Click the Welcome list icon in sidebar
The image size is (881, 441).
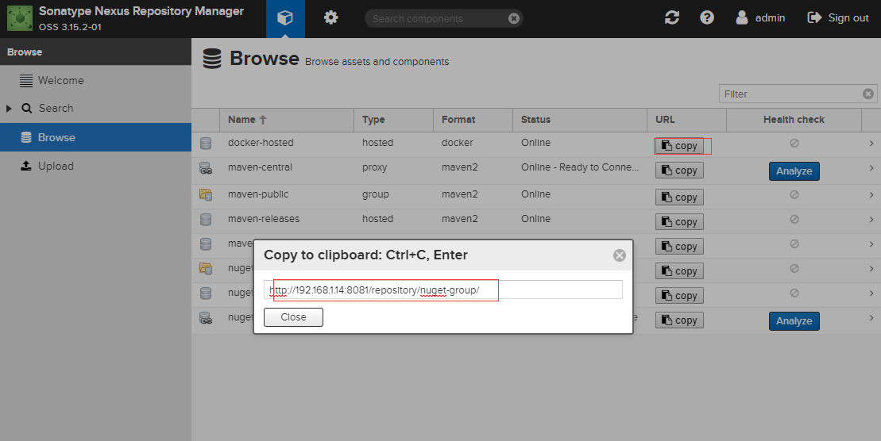pyautogui.click(x=26, y=81)
